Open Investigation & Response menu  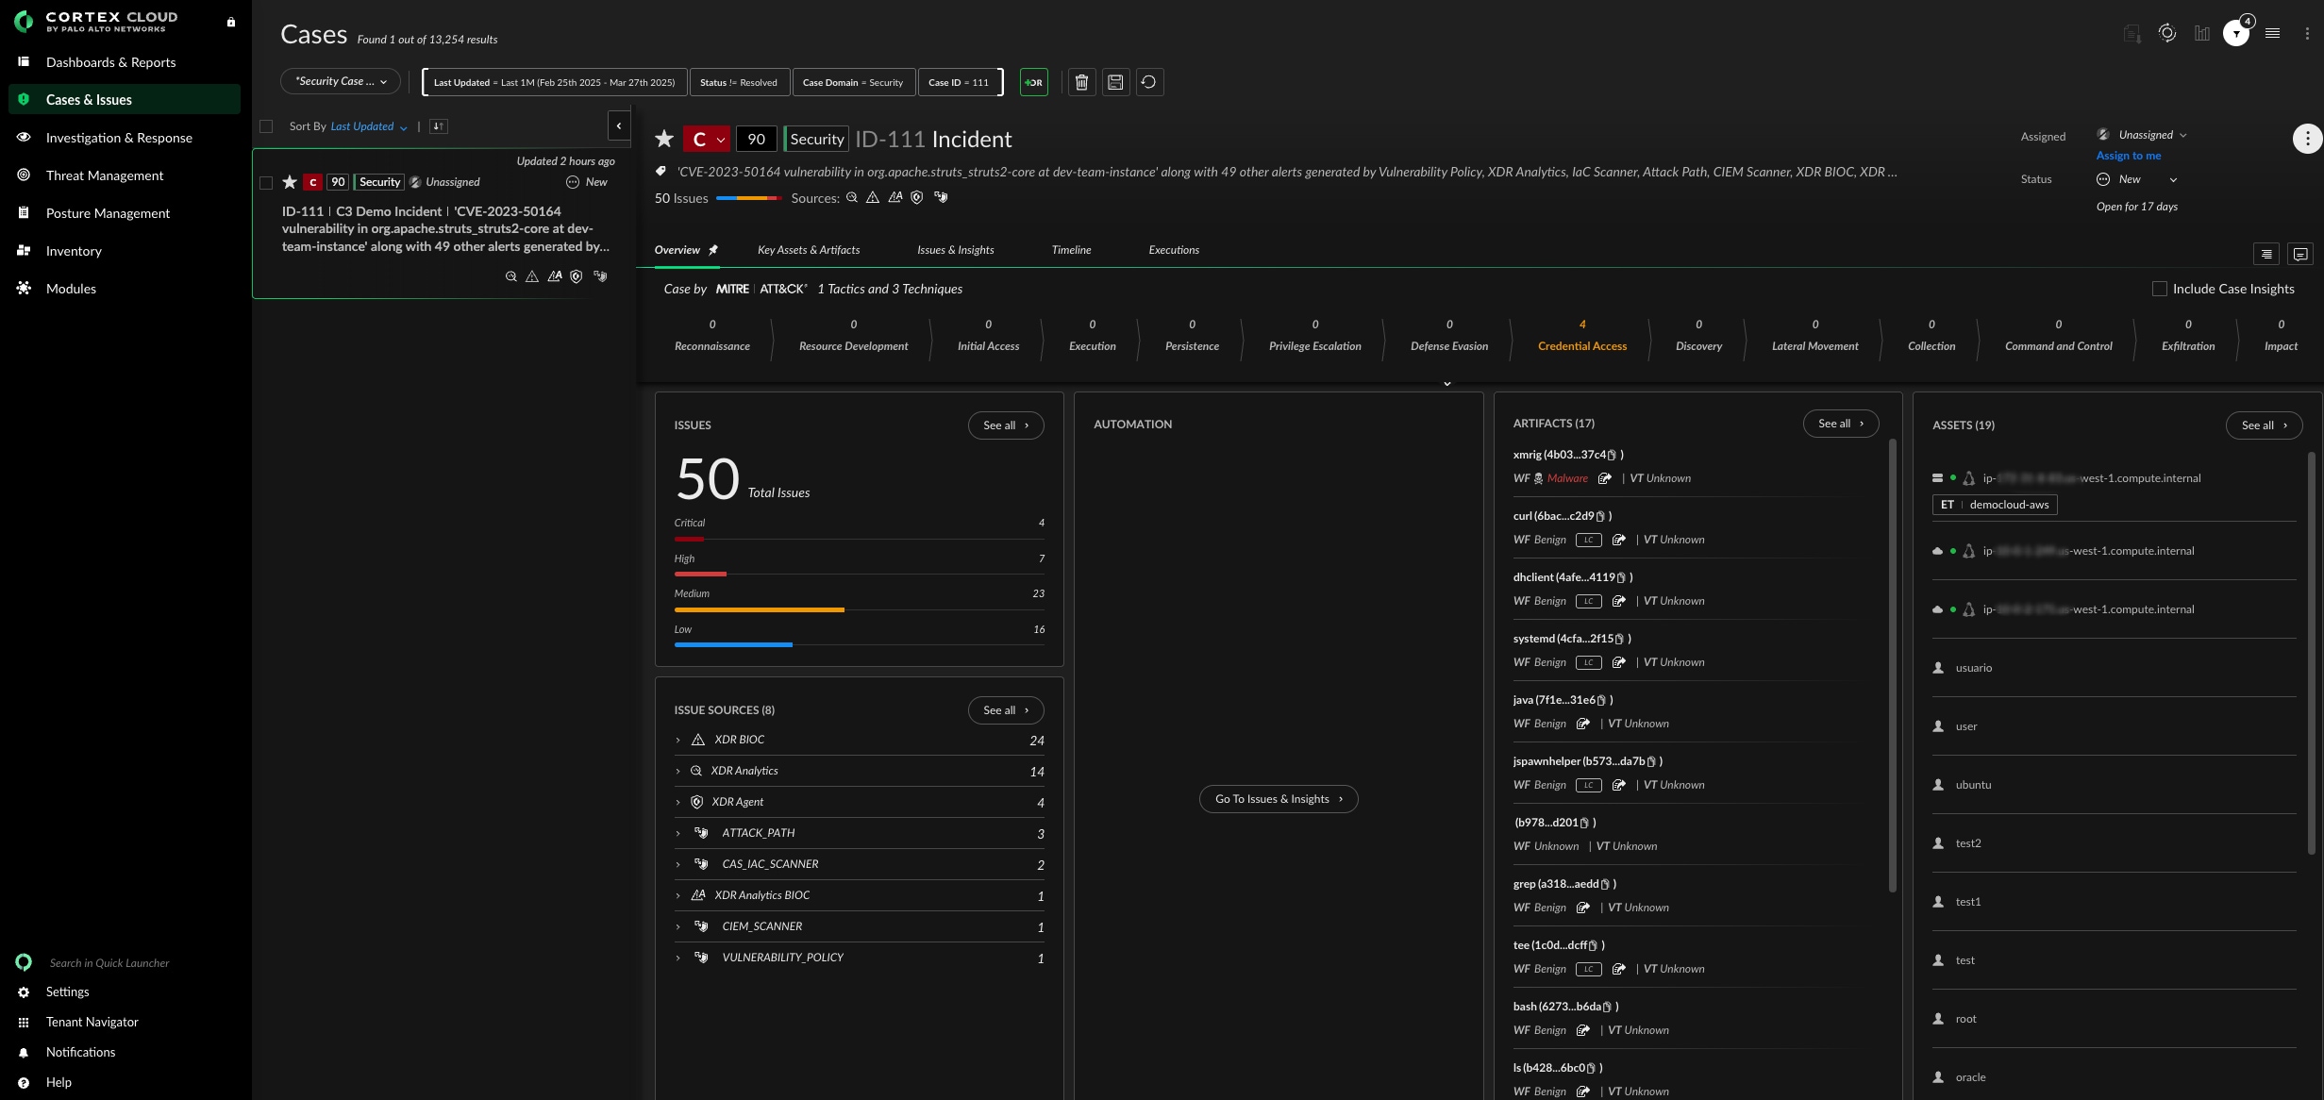click(x=119, y=138)
